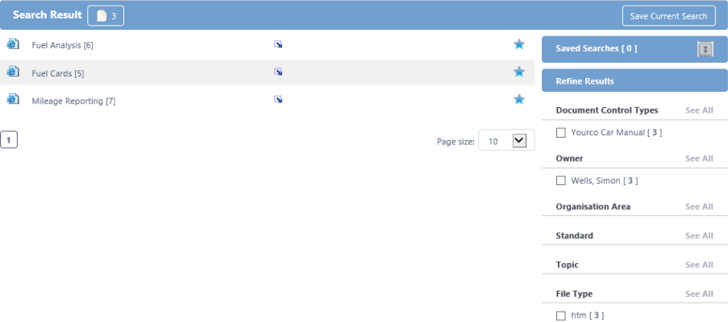The height and width of the screenshot is (322, 728).
Task: Save the current search
Action: click(668, 16)
